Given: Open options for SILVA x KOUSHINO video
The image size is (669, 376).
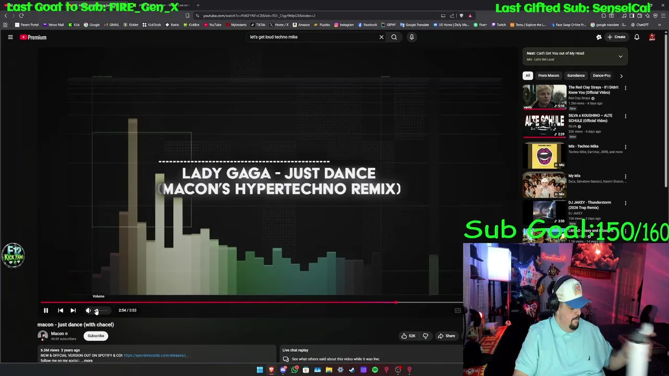Looking at the screenshot, I should click(x=625, y=116).
